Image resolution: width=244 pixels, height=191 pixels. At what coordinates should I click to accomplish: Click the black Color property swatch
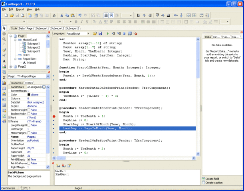[x=29, y=95]
